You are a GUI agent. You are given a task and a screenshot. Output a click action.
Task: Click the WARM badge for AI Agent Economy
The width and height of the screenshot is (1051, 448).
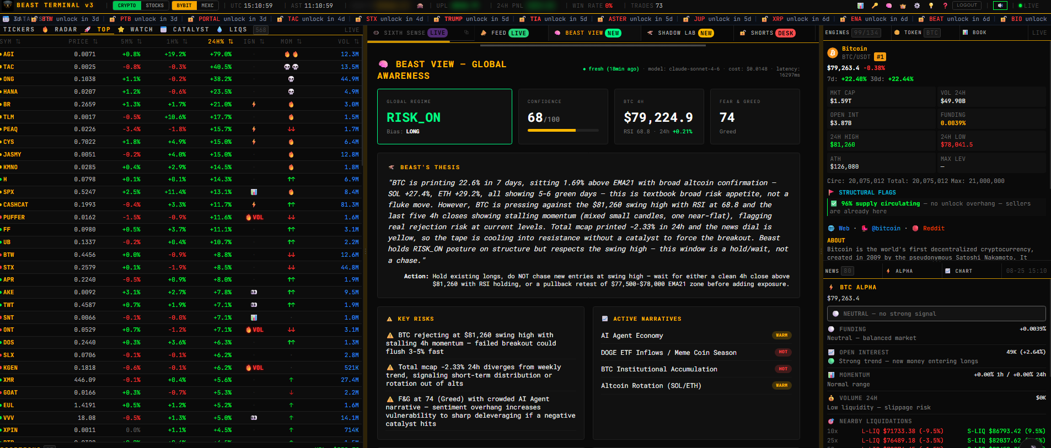click(x=782, y=335)
